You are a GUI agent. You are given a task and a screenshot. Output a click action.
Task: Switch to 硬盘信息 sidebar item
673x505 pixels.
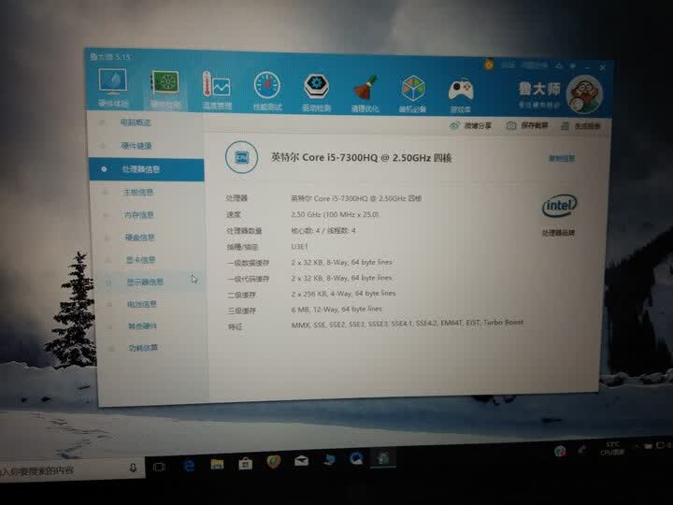[140, 237]
